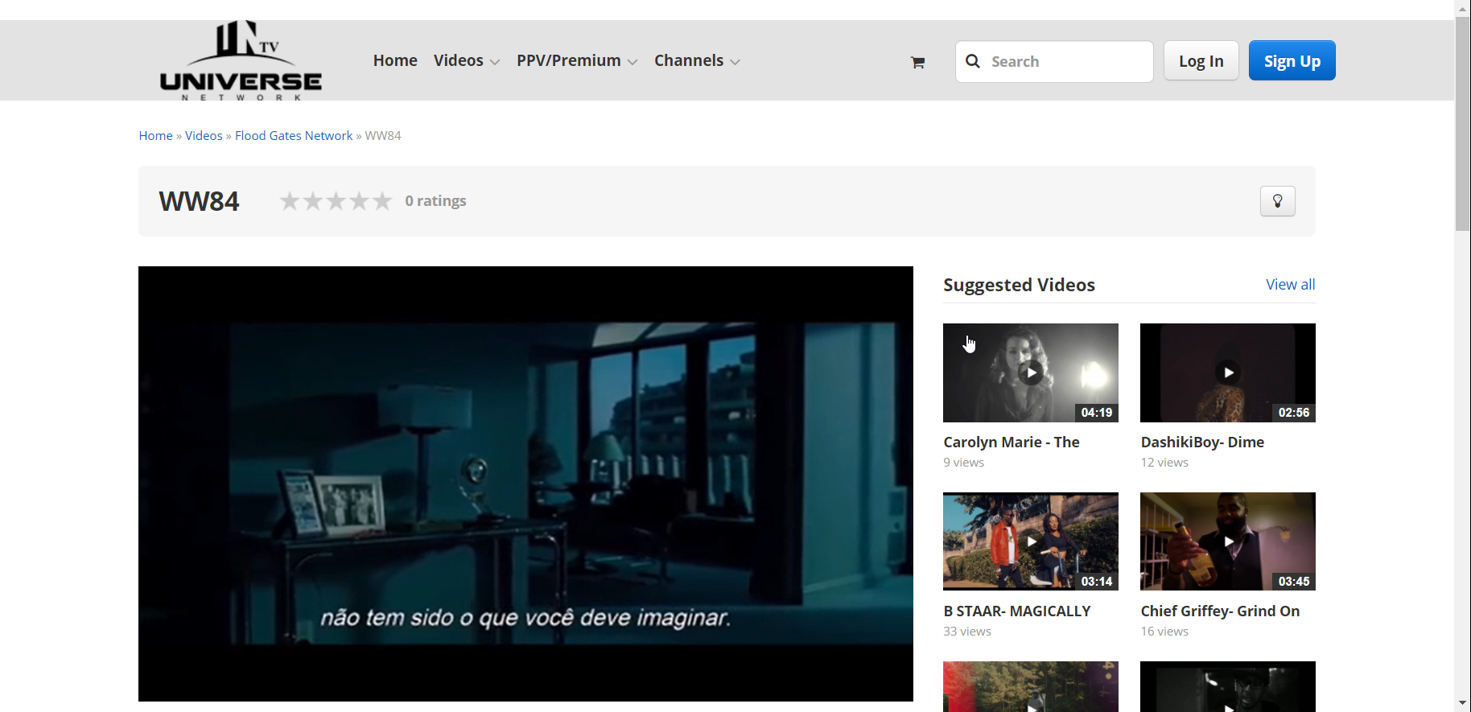Toggle the lights lightbulb button

1278,201
